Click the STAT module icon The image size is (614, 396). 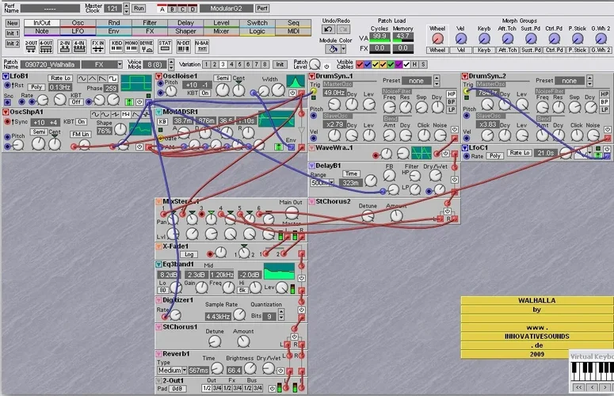pyautogui.click(x=165, y=44)
